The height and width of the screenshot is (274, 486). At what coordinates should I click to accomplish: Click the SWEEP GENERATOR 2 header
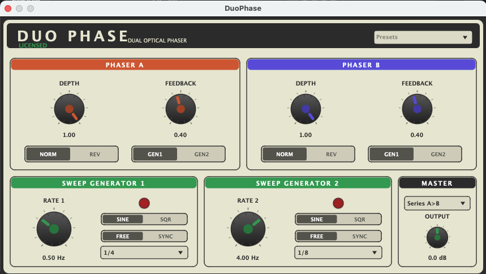(298, 183)
